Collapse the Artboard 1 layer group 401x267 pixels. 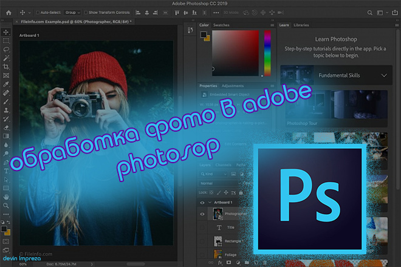(210, 202)
